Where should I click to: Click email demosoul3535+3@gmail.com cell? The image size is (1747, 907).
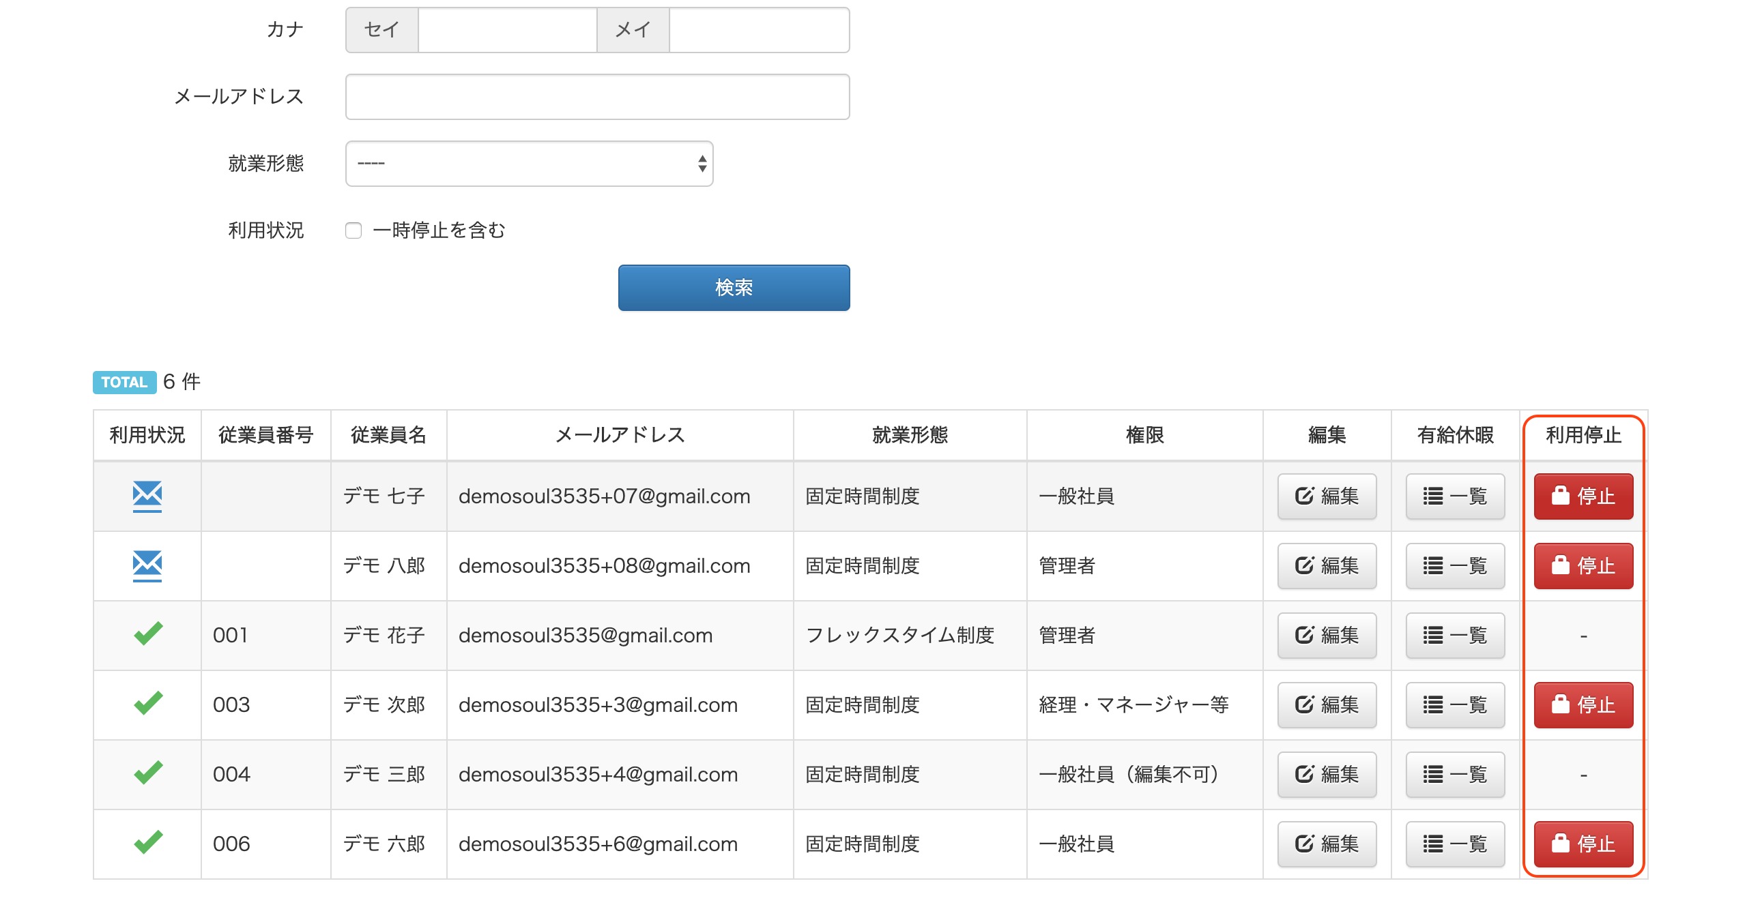(598, 704)
